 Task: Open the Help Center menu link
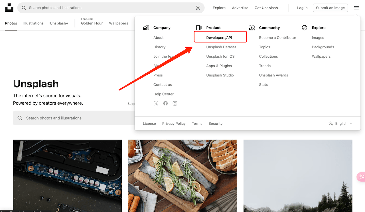(163, 94)
